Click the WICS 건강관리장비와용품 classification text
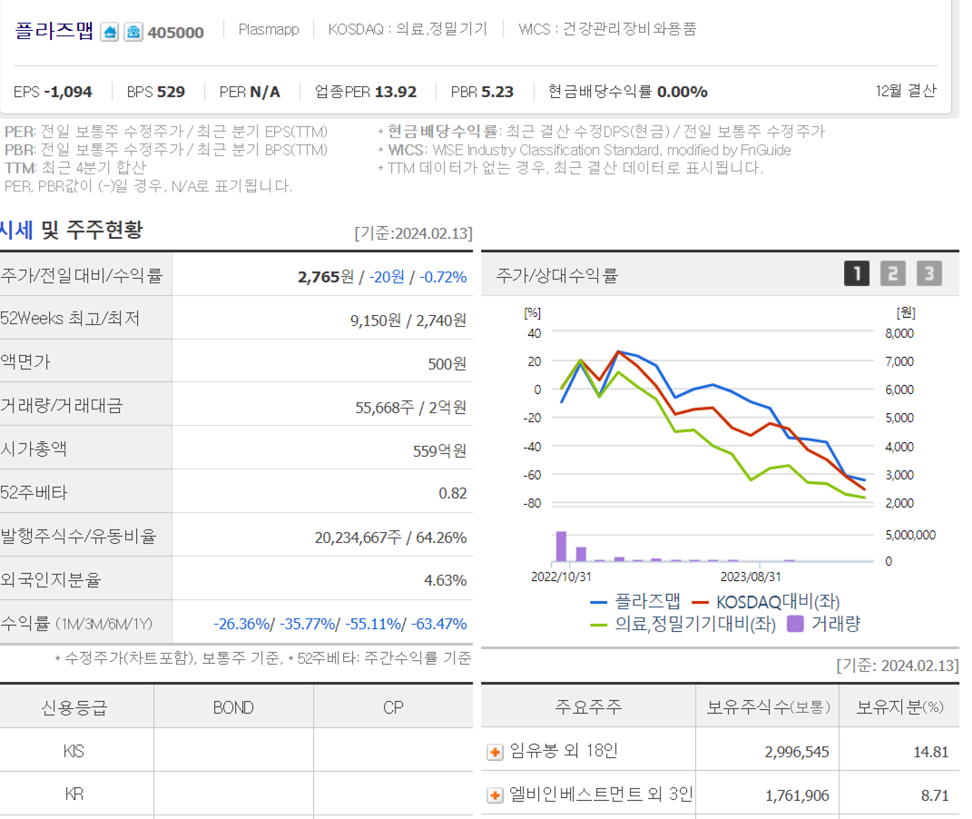Viewport: 972px width, 819px height. point(607,29)
